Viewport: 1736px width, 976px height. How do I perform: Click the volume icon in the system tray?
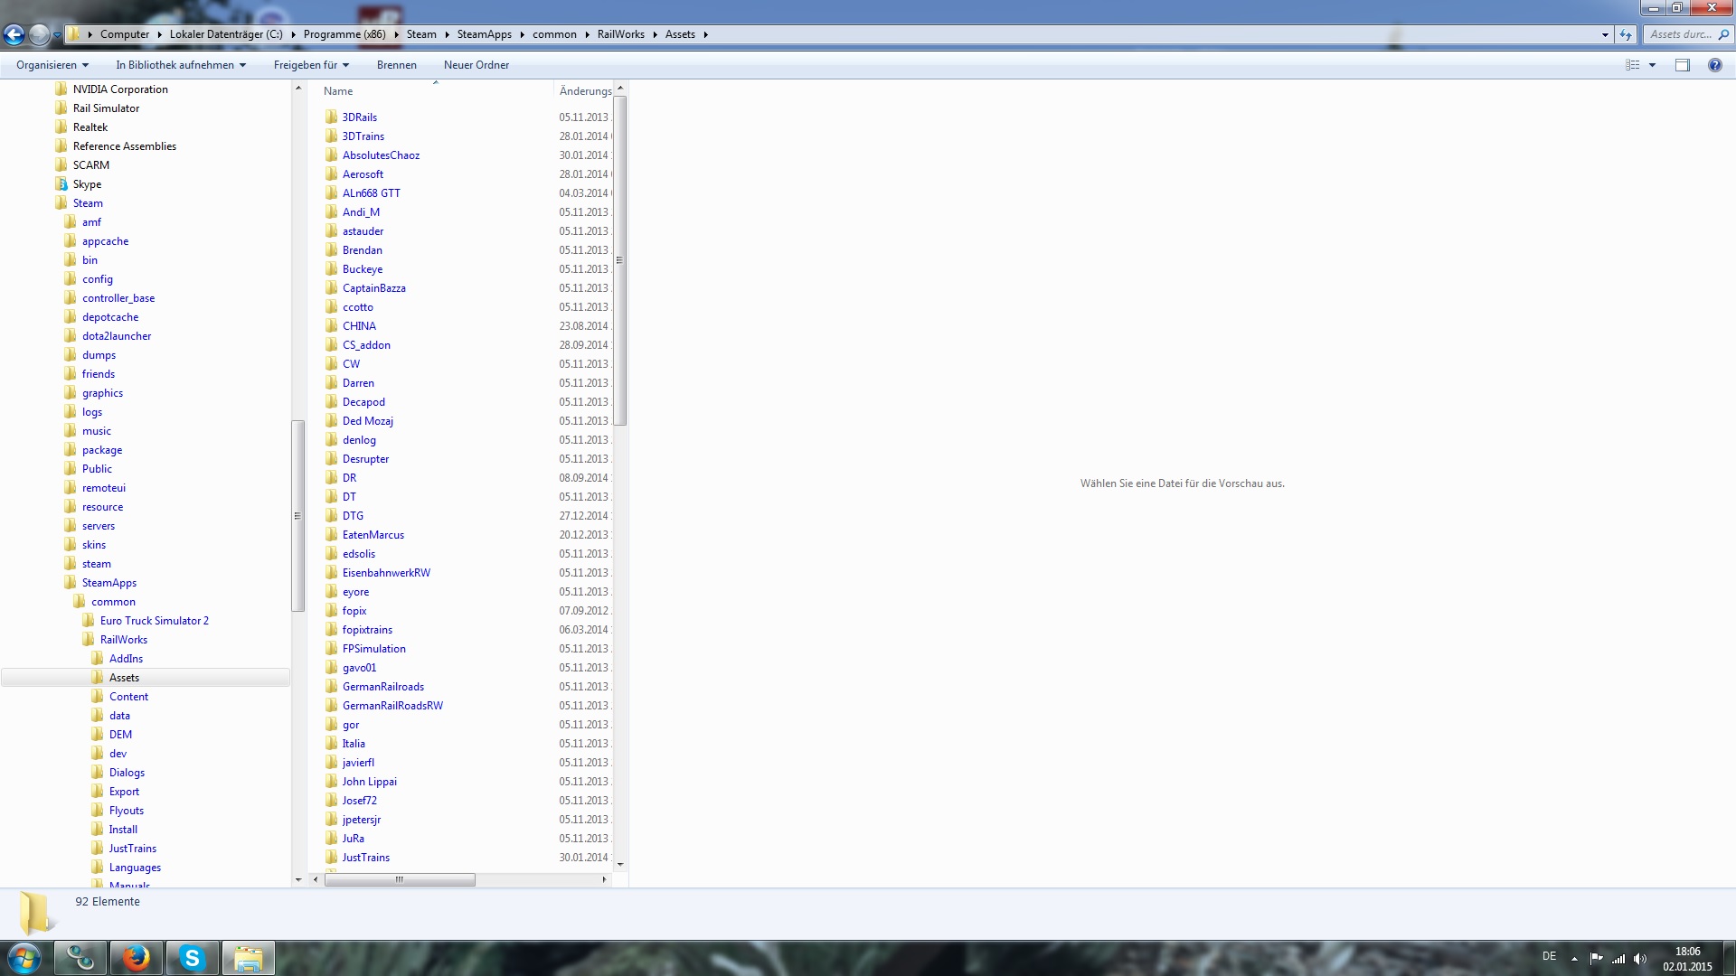(x=1640, y=959)
